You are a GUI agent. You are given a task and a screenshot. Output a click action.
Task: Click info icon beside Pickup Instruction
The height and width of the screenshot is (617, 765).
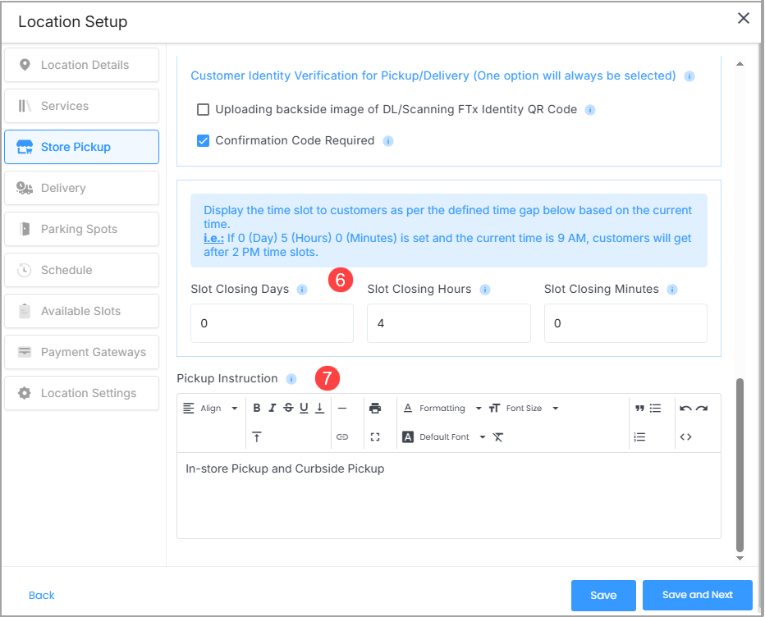coord(291,379)
